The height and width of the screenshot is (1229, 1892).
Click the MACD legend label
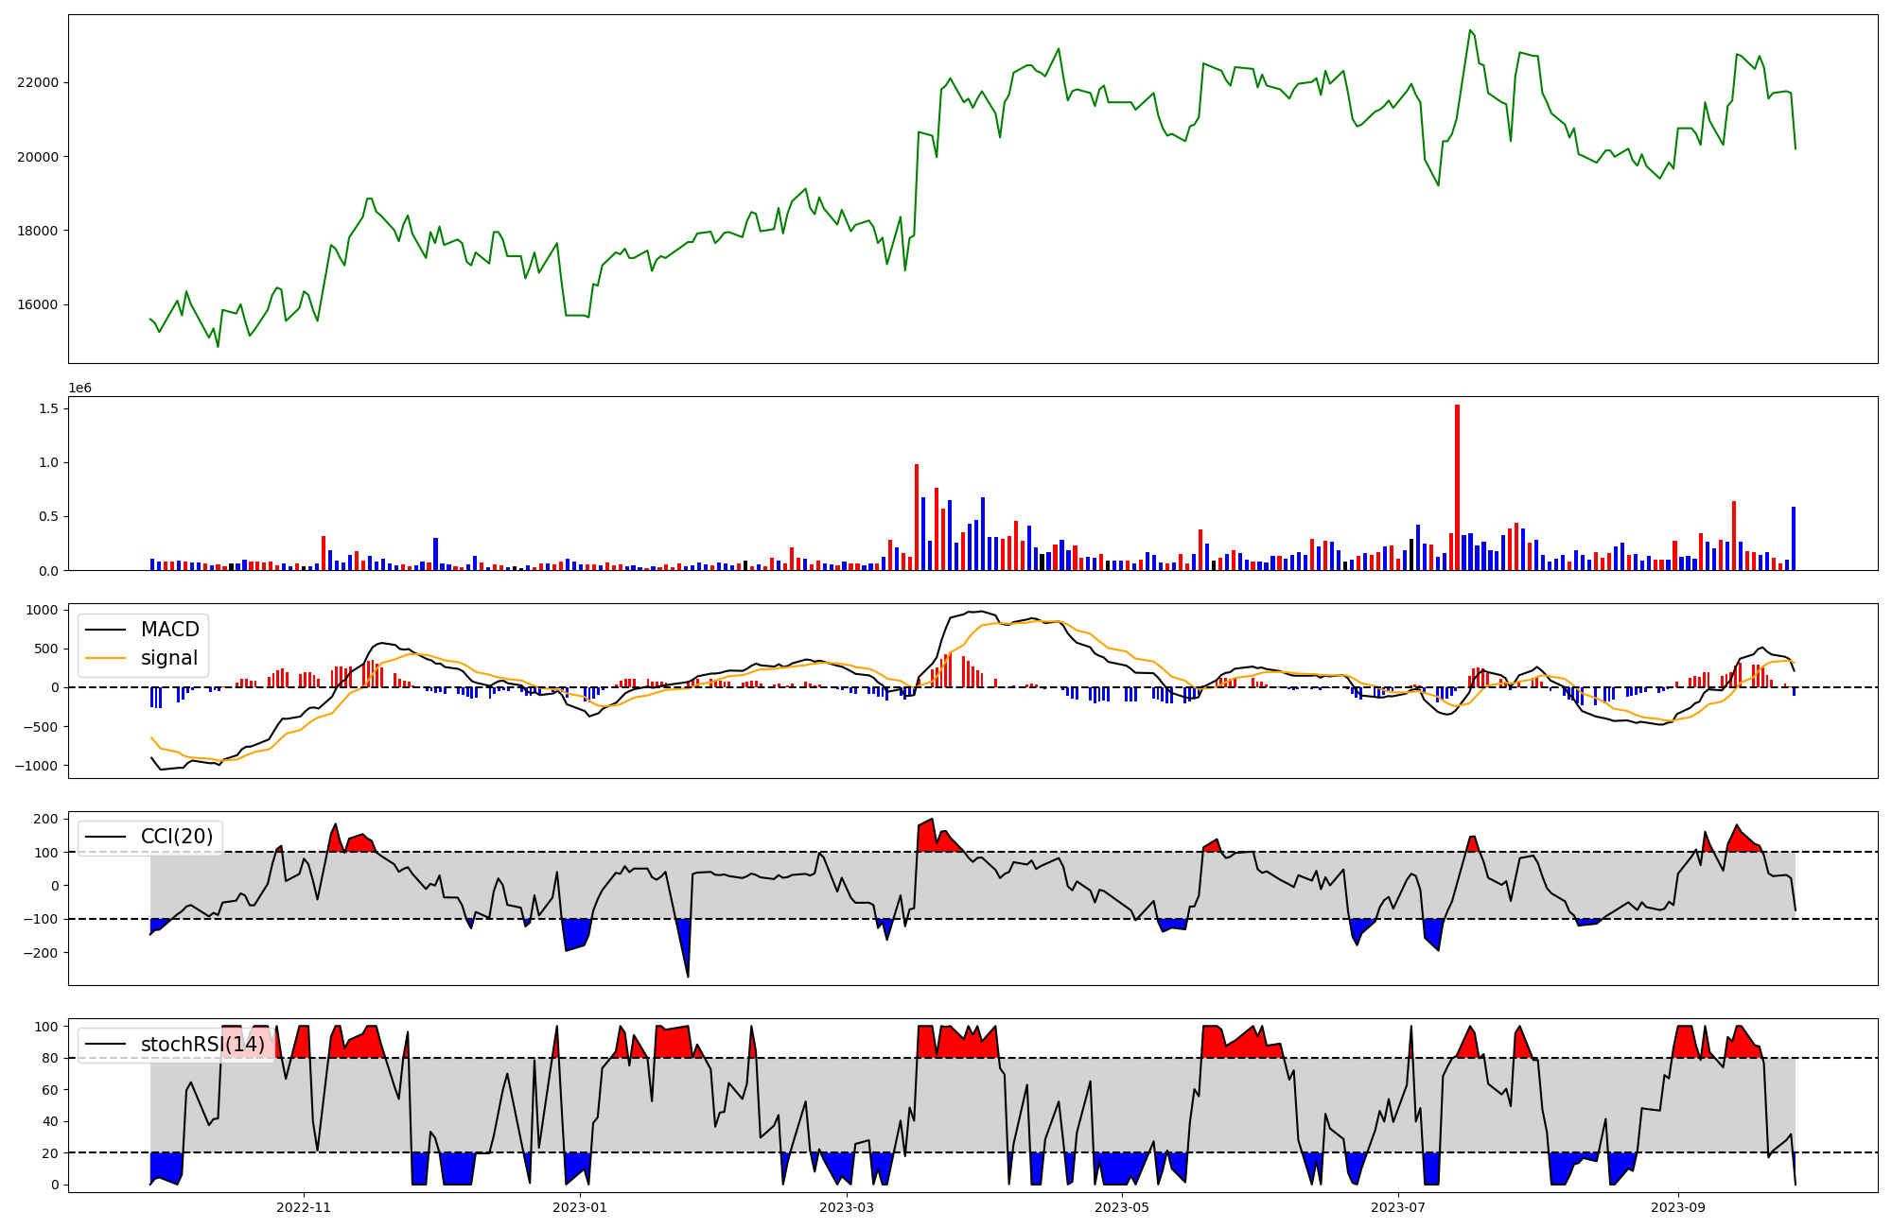point(169,630)
